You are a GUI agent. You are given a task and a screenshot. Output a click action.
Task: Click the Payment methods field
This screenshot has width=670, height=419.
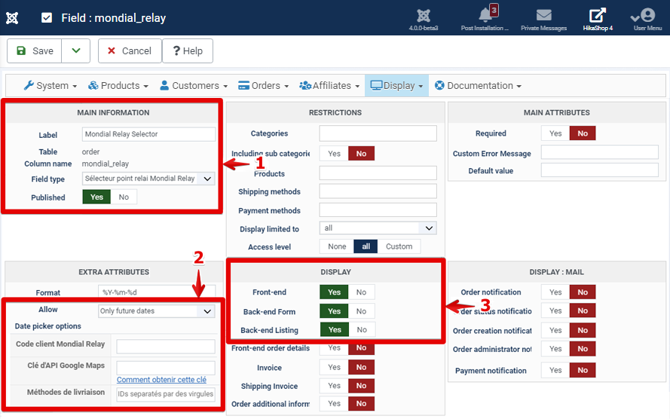coord(378,210)
